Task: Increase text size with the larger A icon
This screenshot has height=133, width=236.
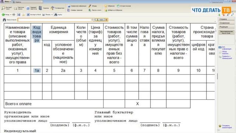Action: [x=228, y=15]
